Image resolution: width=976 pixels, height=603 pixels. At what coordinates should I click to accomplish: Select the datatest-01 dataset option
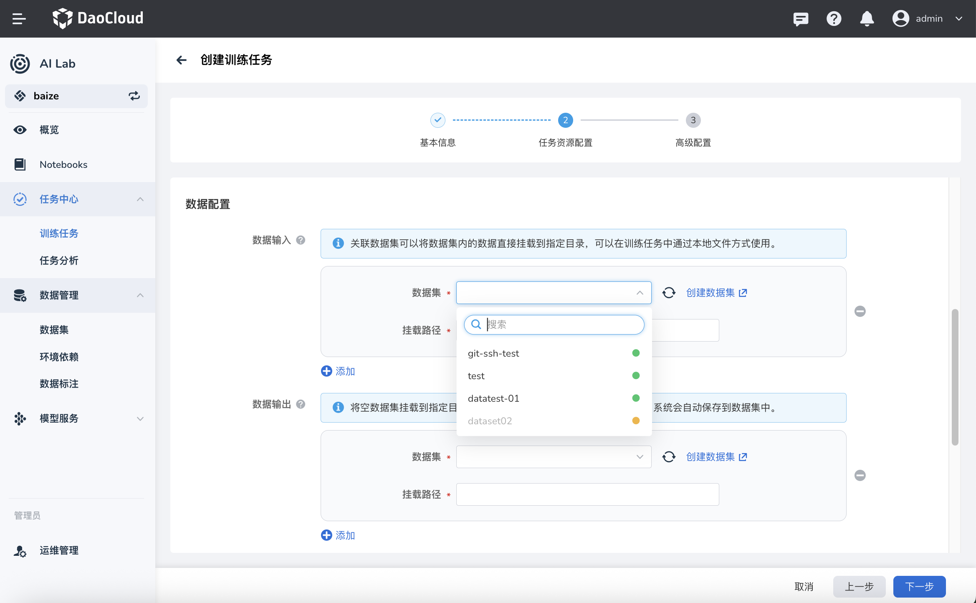coord(494,398)
